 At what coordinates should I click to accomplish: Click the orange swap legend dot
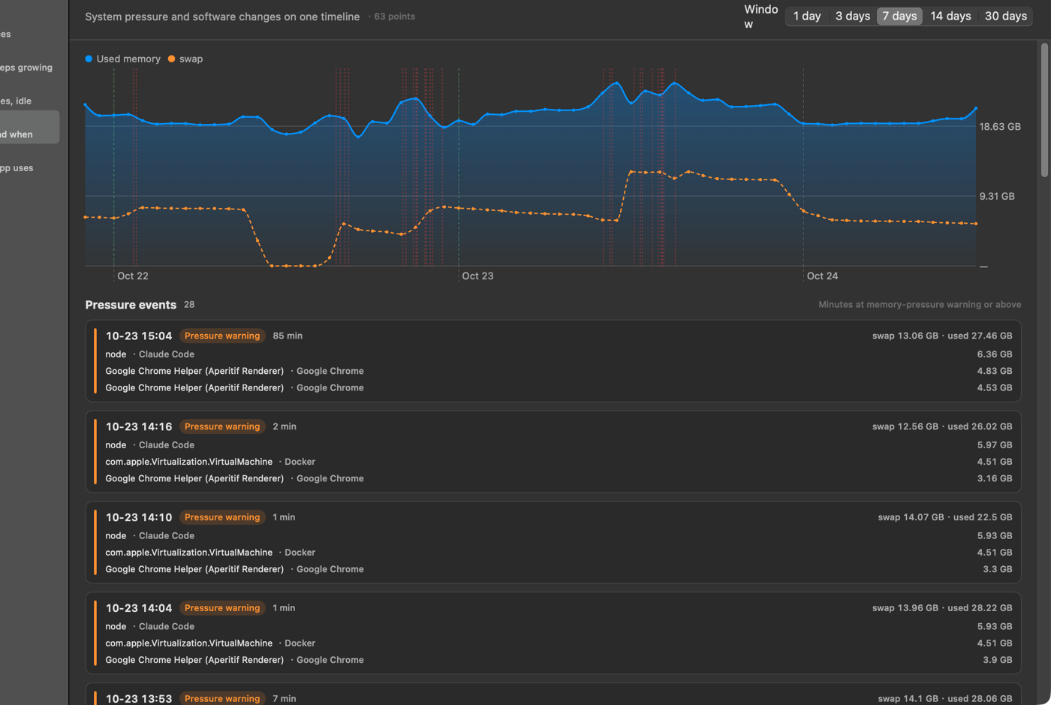tap(171, 59)
